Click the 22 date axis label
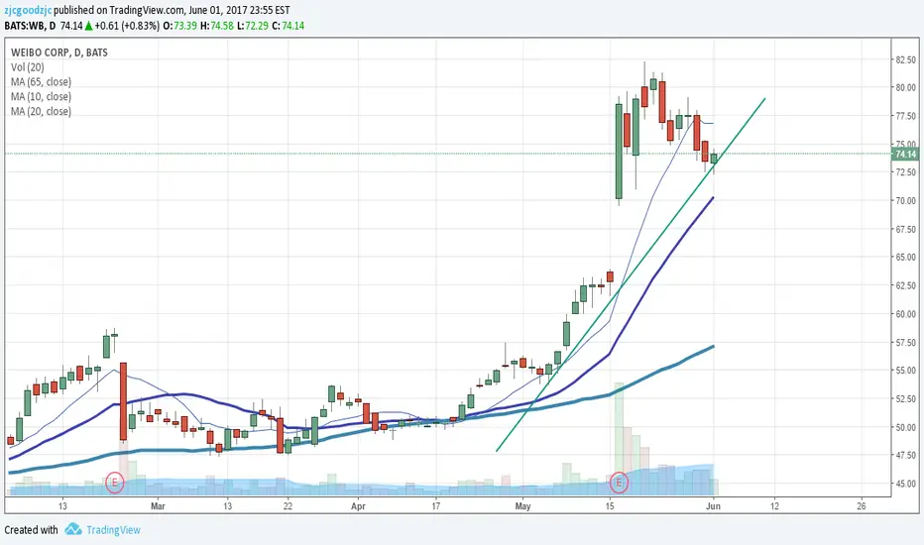The height and width of the screenshot is (545, 924). 288,505
